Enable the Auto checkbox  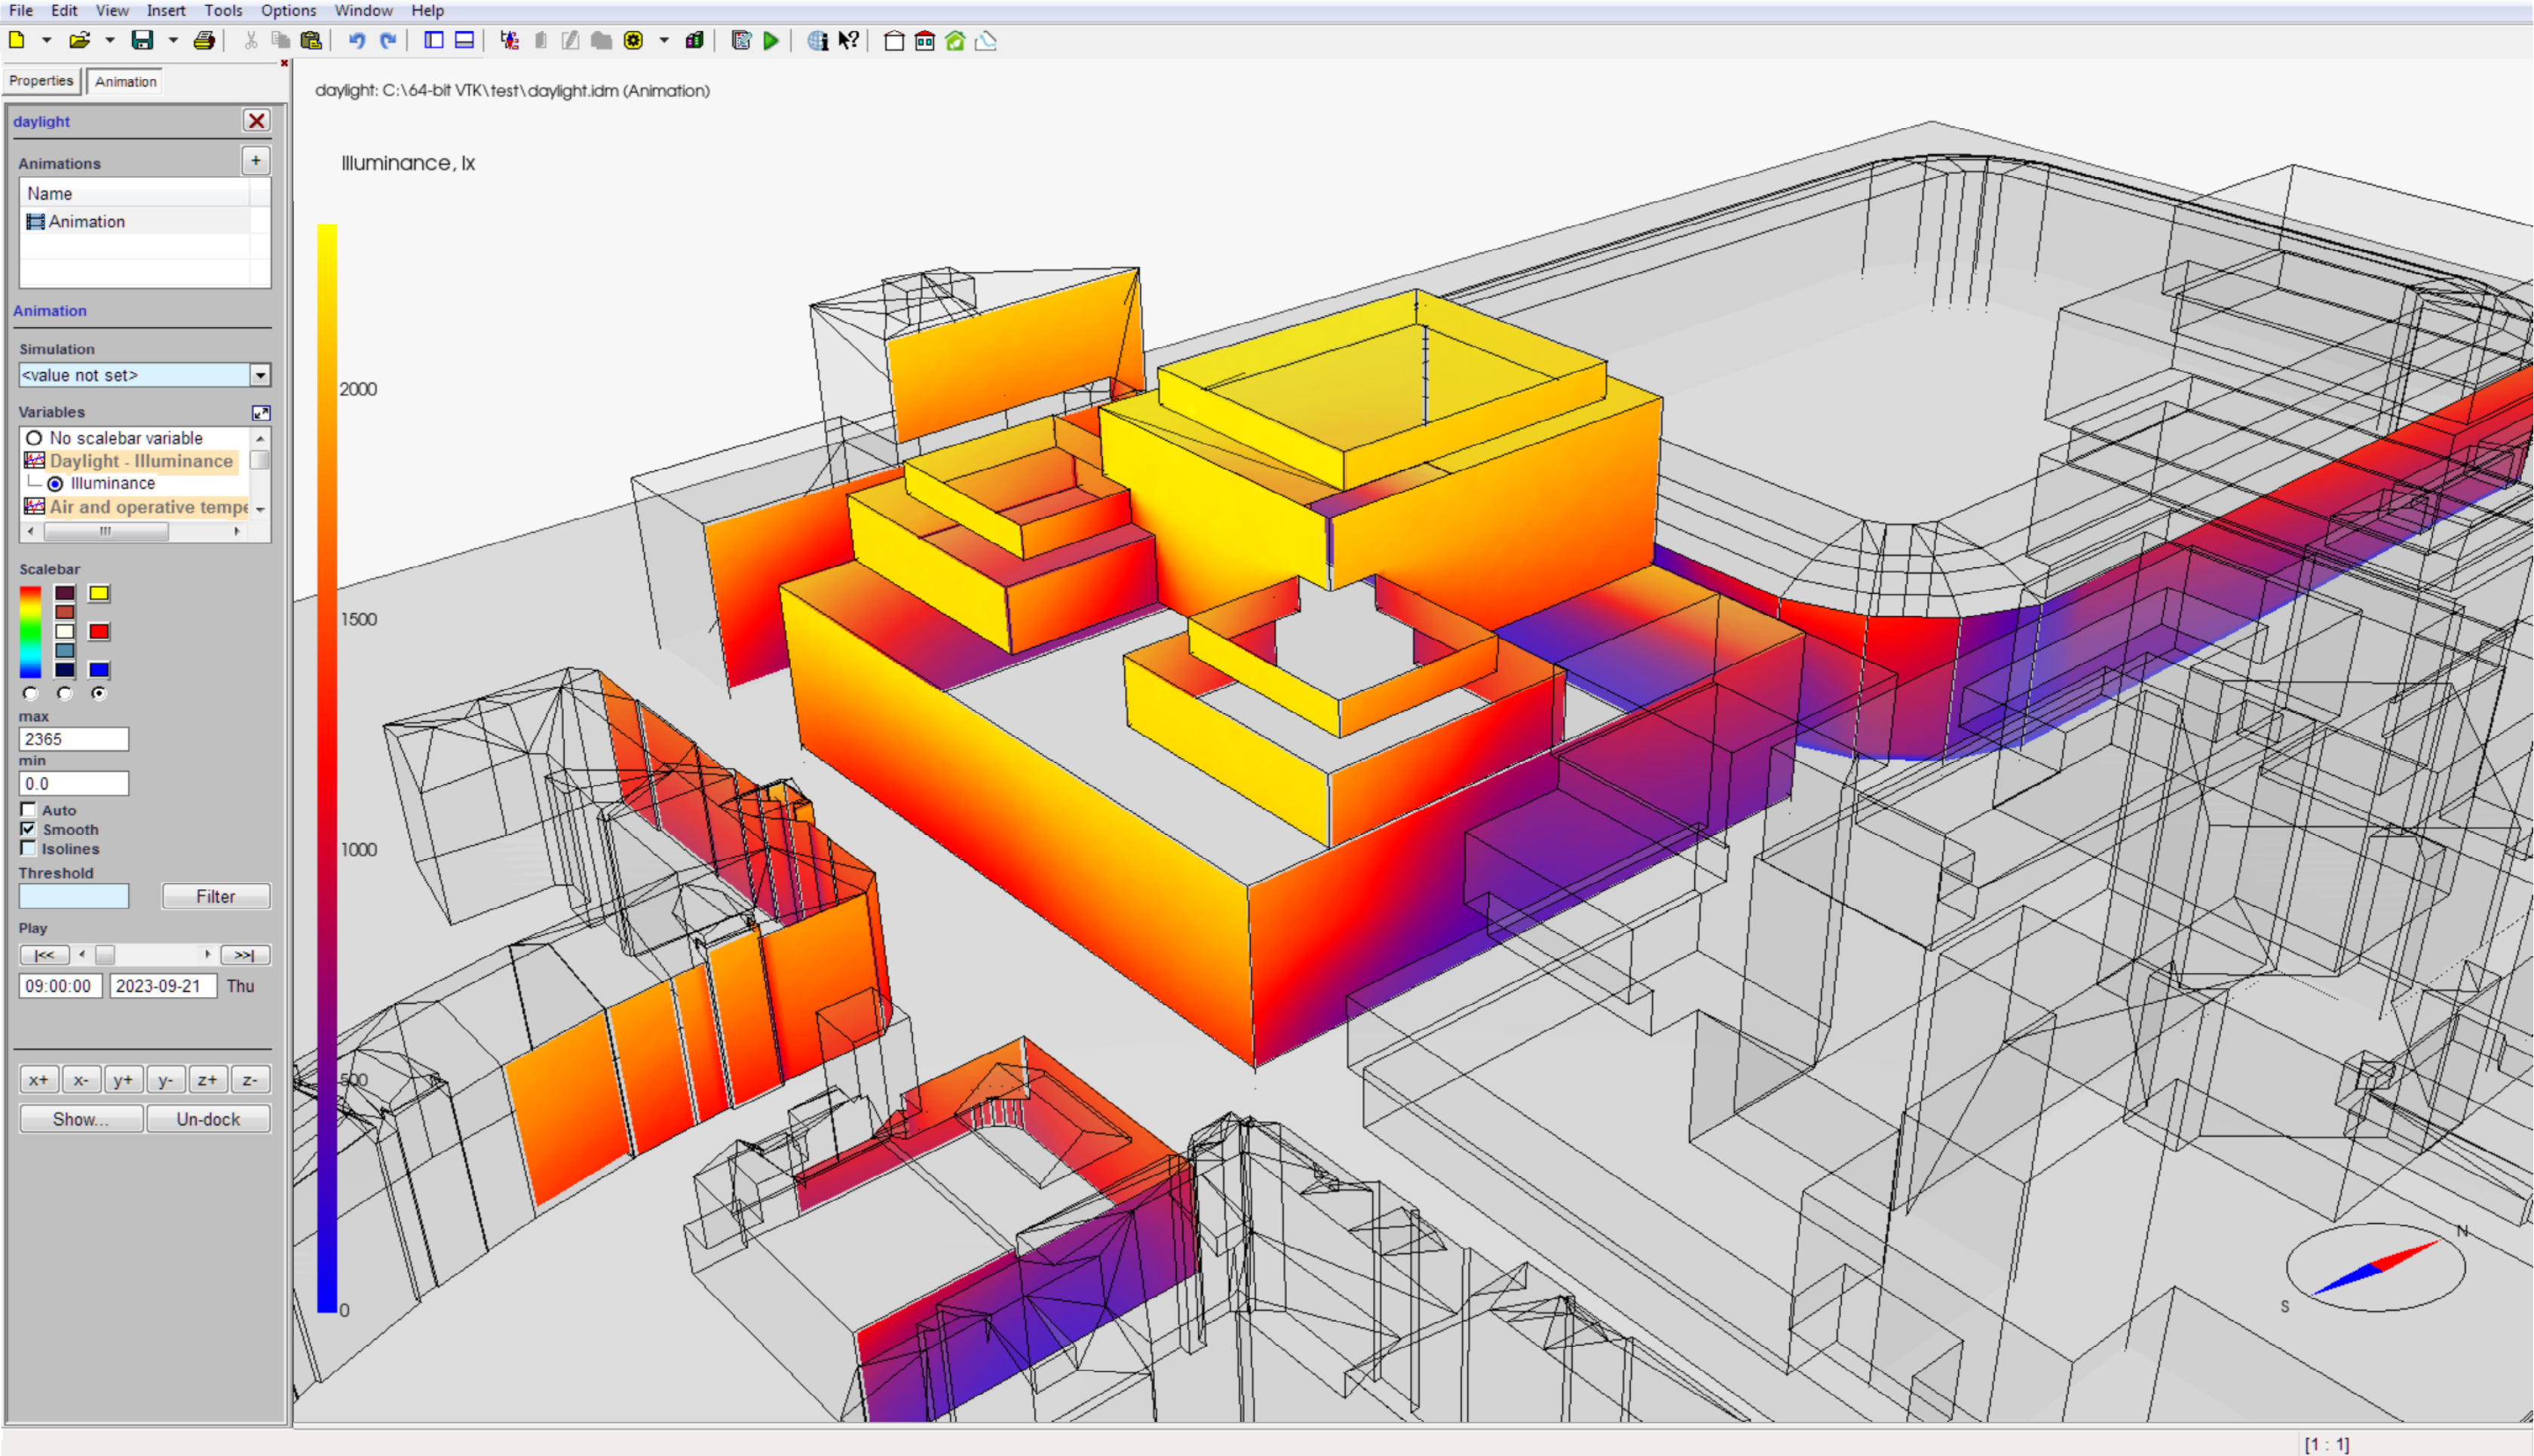[28, 809]
